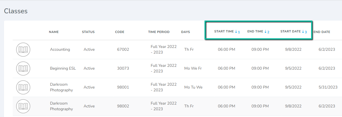Sort classes by Code header
Screen dimensions: 342x117
120,32
